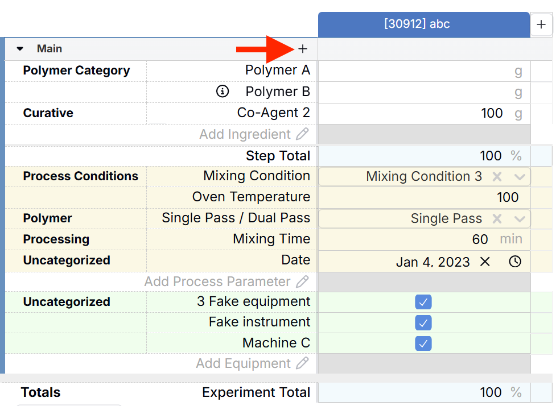This screenshot has height=406, width=556.
Task: Open the info icon beside Polymer B
Action: click(x=223, y=92)
